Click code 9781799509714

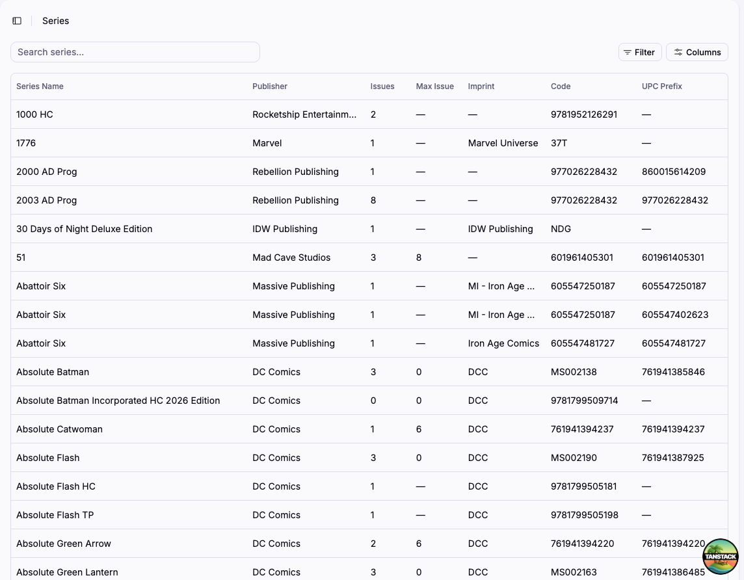(585, 401)
